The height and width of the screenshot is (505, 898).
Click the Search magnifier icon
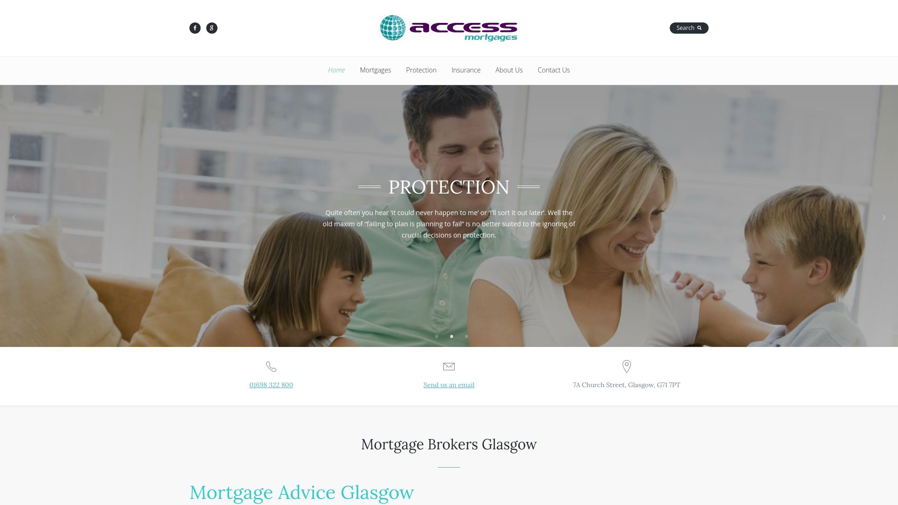(x=699, y=28)
